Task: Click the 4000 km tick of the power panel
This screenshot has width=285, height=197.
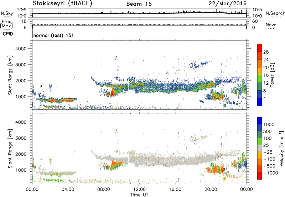Action: (21, 49)
